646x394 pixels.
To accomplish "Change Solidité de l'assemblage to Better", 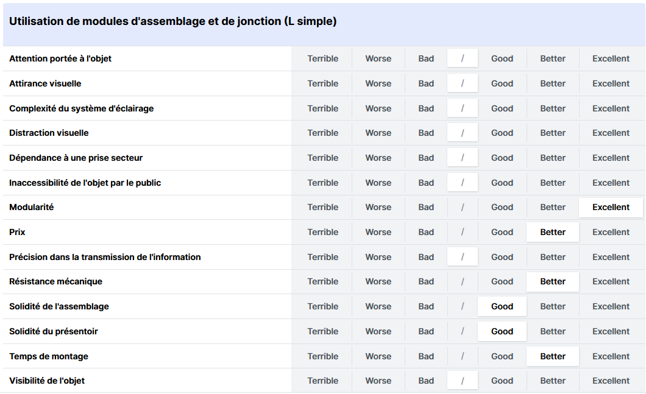I will (553, 306).
